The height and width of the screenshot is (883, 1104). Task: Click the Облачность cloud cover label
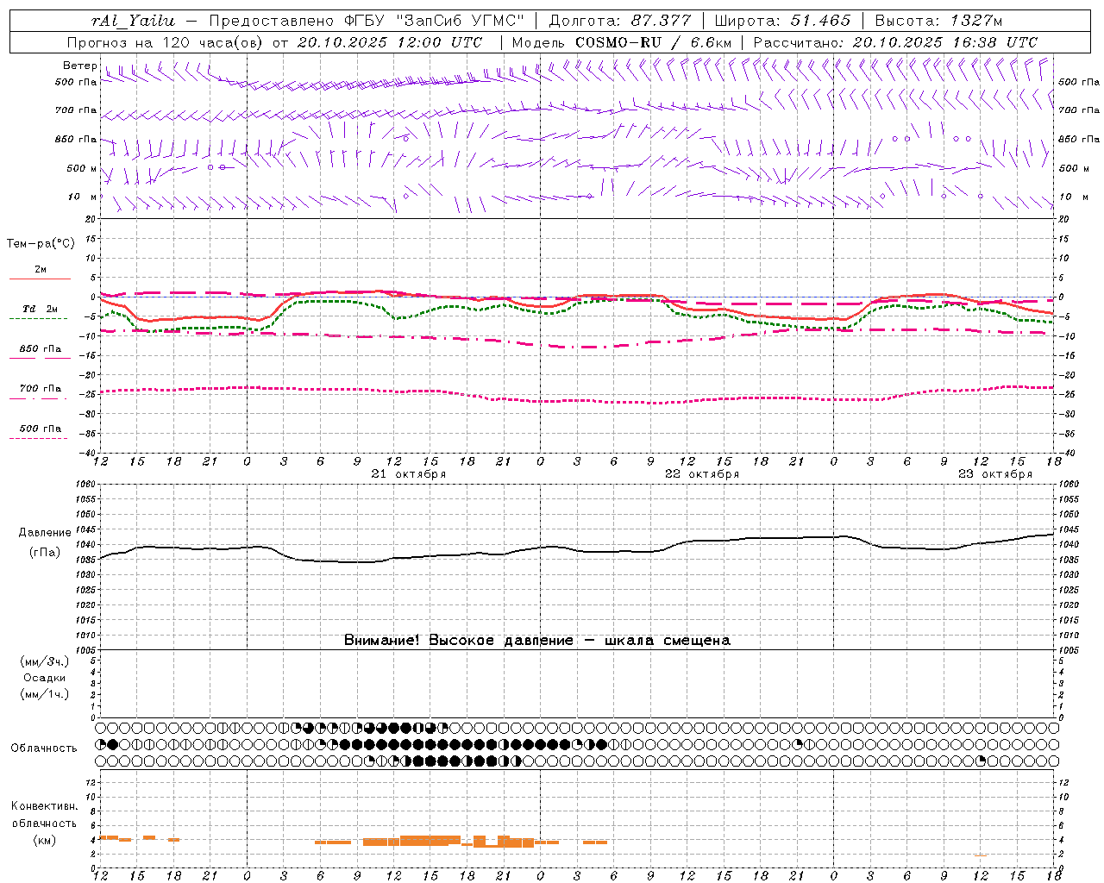tap(44, 748)
